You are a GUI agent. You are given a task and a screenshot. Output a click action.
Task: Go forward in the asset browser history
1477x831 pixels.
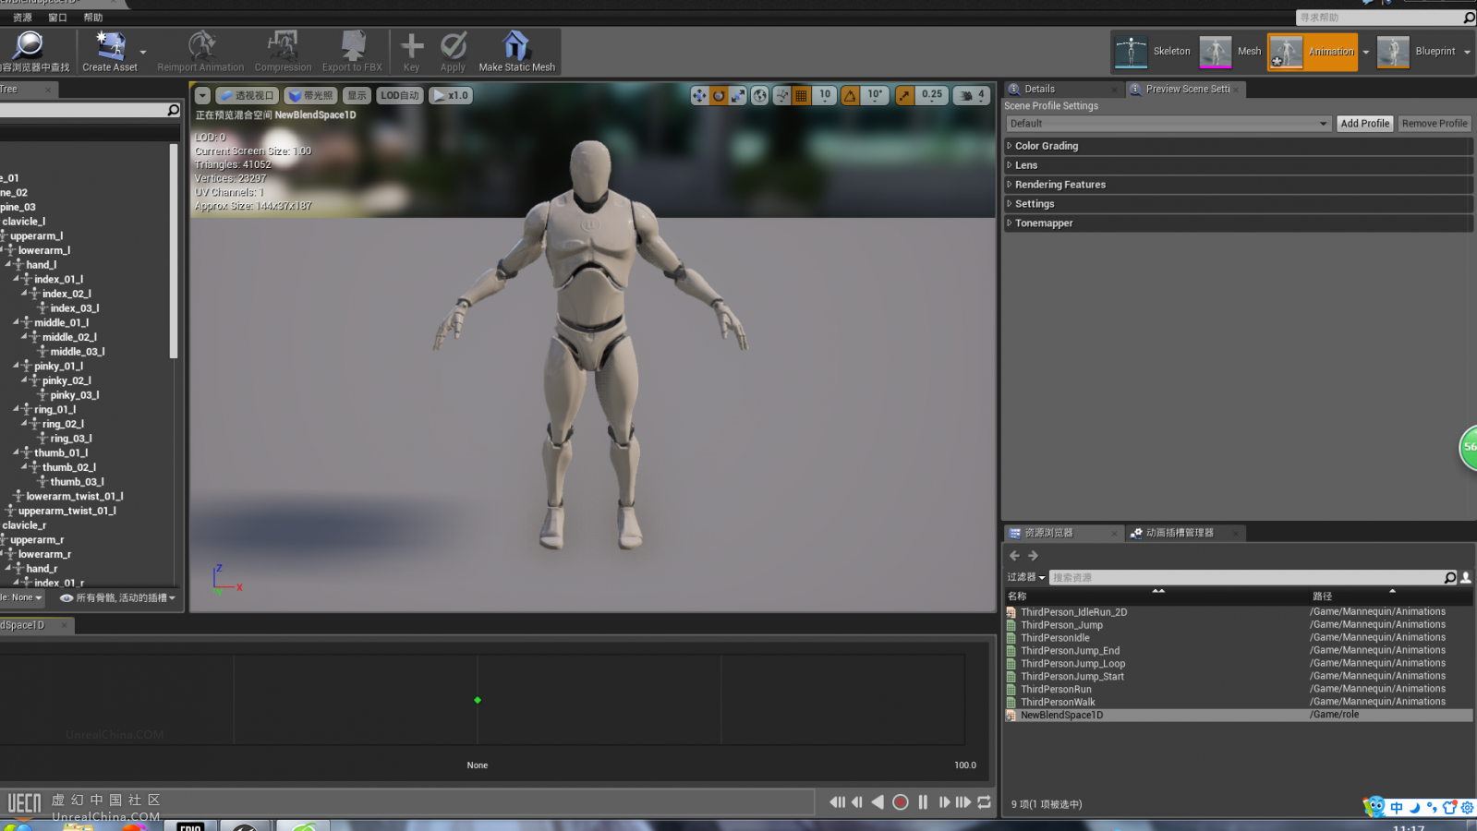click(x=1034, y=556)
